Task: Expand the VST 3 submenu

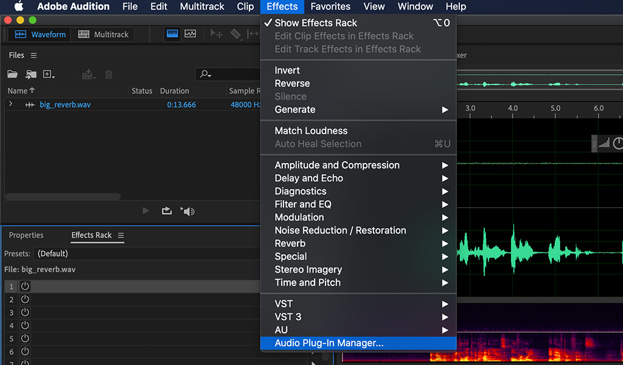Action: click(x=358, y=317)
